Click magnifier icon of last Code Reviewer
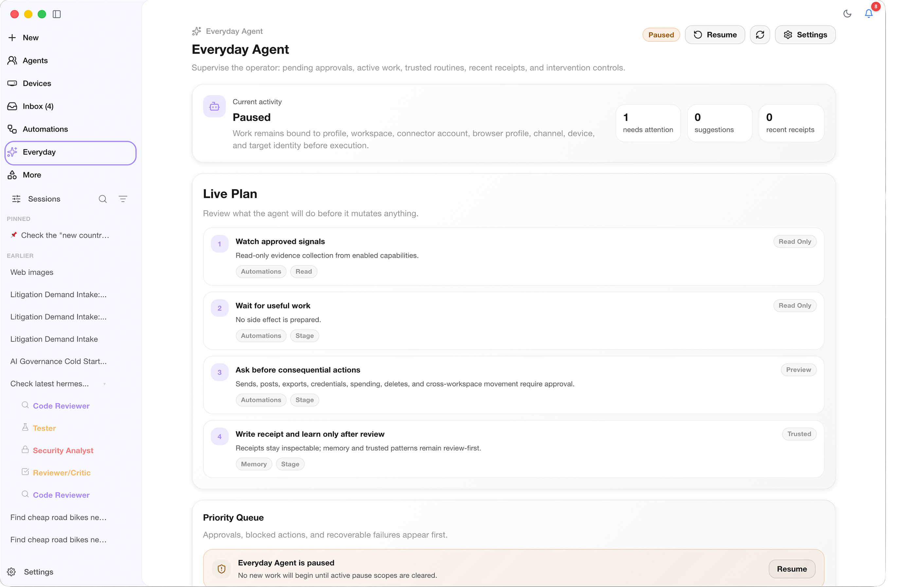Image resolution: width=909 pixels, height=587 pixels. 25,494
